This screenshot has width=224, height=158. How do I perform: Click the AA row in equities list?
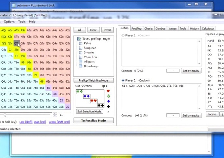(x=215, y=46)
